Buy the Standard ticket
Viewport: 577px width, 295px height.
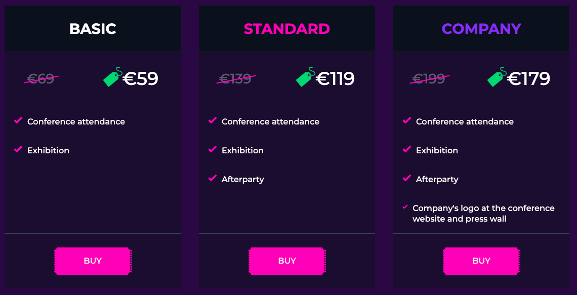click(287, 261)
